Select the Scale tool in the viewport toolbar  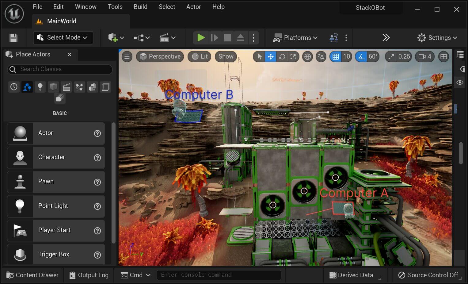(x=294, y=56)
